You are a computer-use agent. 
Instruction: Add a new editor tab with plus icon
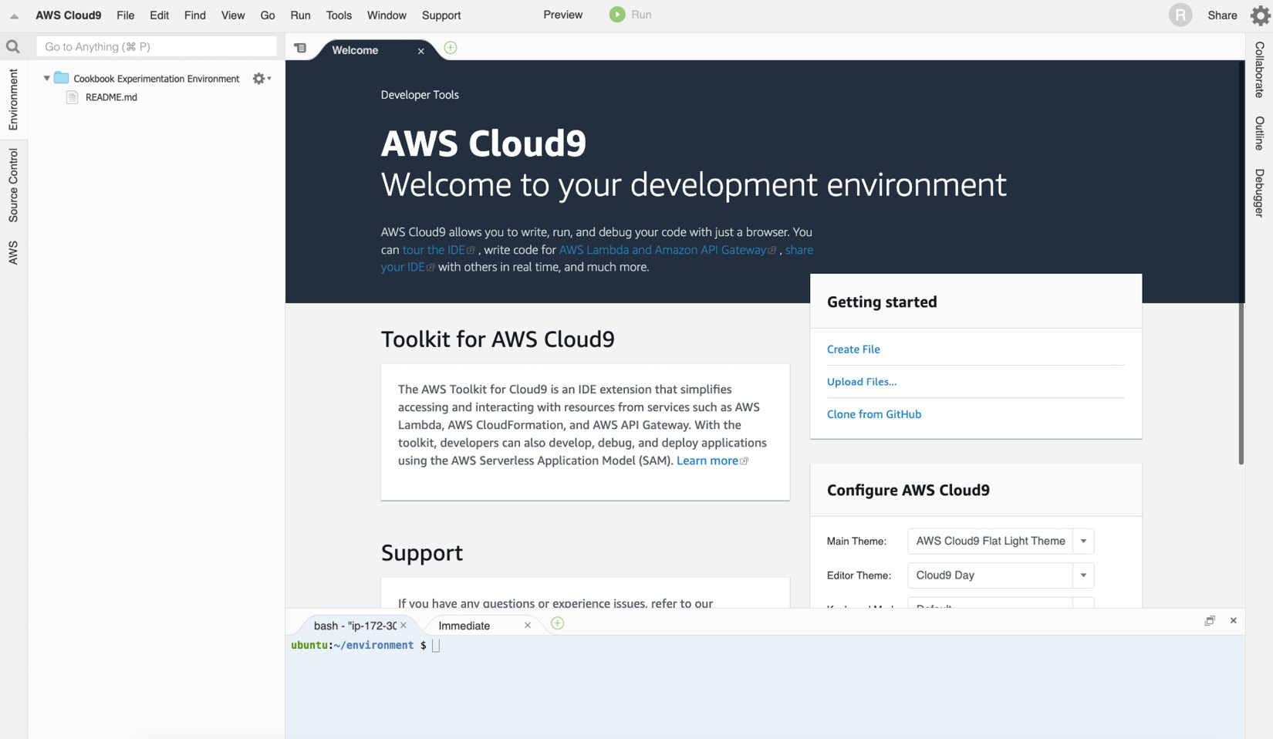pos(451,48)
